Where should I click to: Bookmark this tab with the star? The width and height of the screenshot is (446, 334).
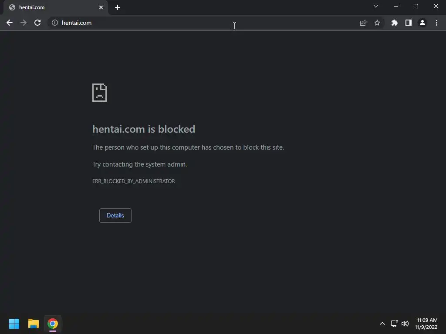point(377,23)
